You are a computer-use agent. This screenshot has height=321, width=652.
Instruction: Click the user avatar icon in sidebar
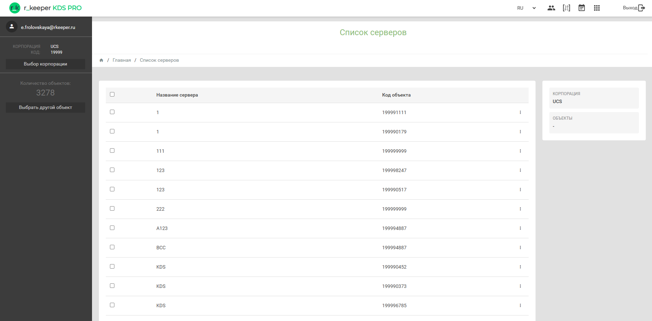[12, 27]
